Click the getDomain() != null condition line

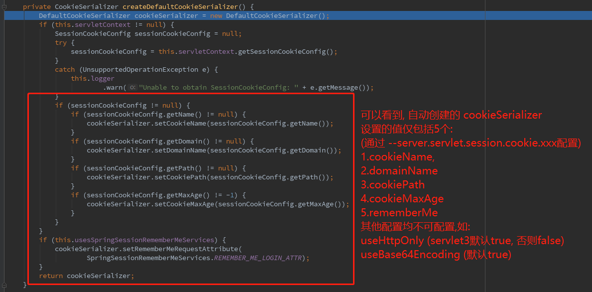pos(163,142)
